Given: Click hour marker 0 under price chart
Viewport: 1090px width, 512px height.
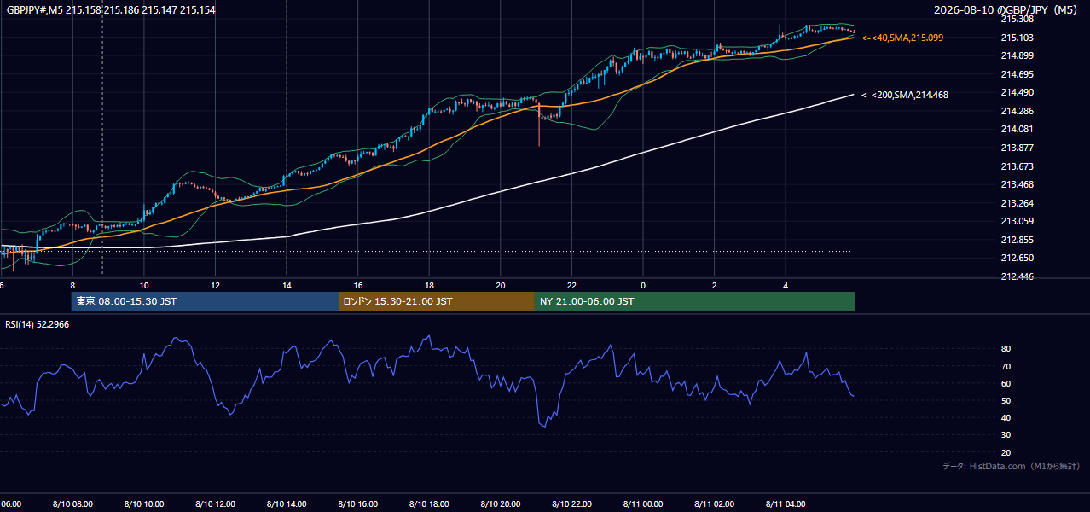Looking at the screenshot, I should coord(643,286).
